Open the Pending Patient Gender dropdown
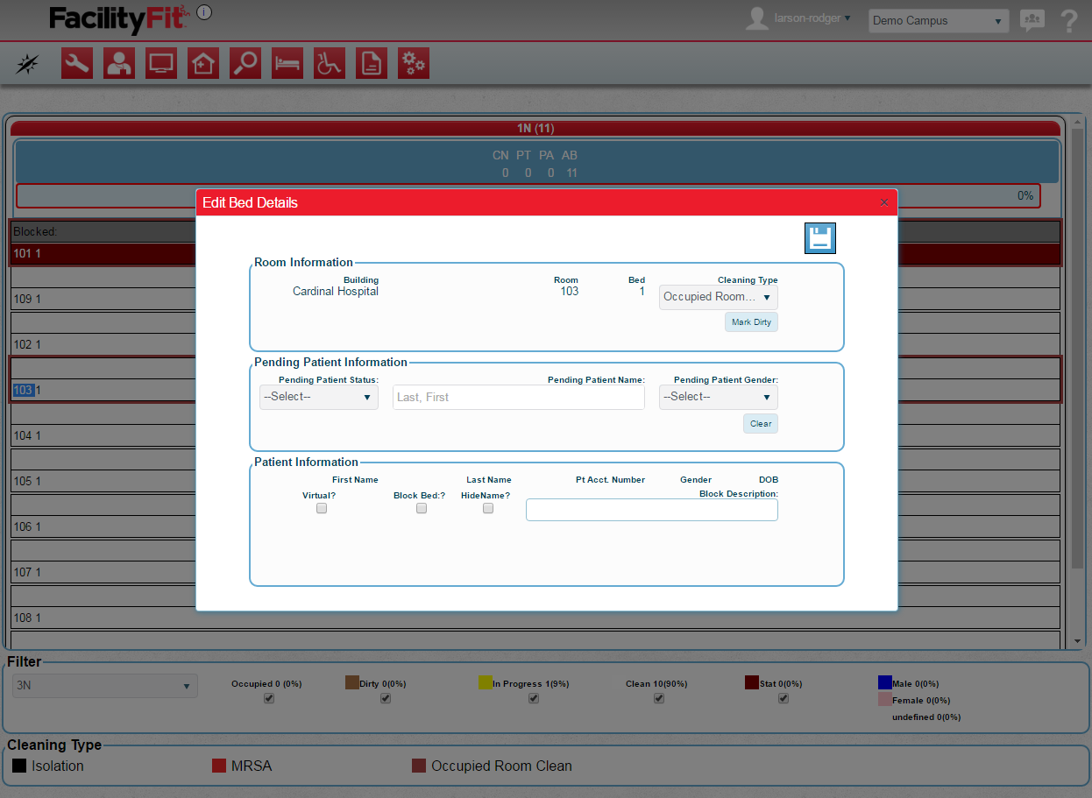Image resolution: width=1092 pixels, height=798 pixels. (x=718, y=397)
